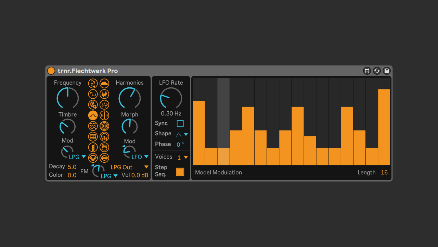Select the cloud model icon
This screenshot has width=438, height=247.
pos(104,83)
